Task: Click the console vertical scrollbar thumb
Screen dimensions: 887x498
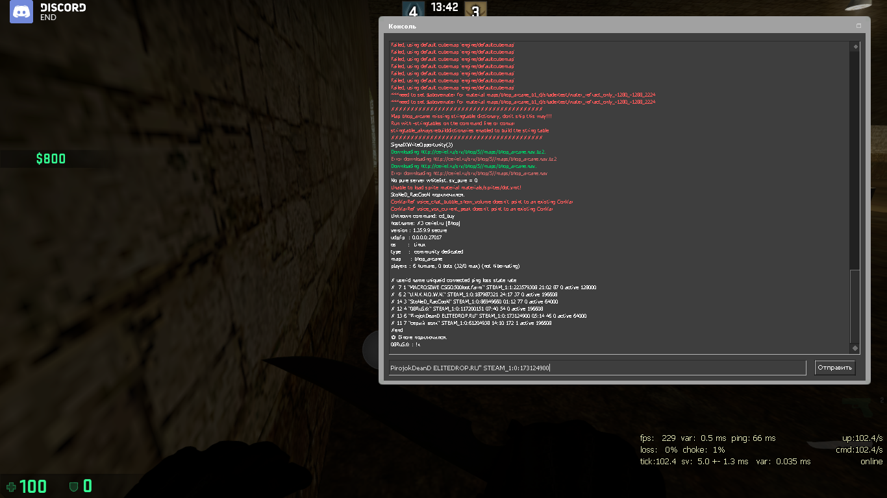Action: pos(855,305)
